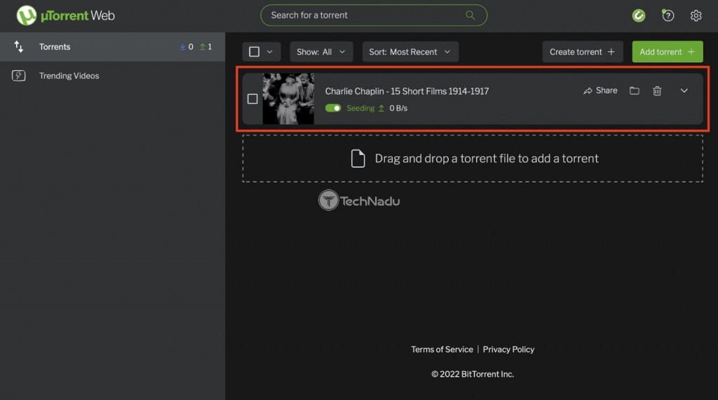Image resolution: width=718 pixels, height=400 pixels.
Task: Open the help question mark icon
Action: pyautogui.click(x=668, y=15)
